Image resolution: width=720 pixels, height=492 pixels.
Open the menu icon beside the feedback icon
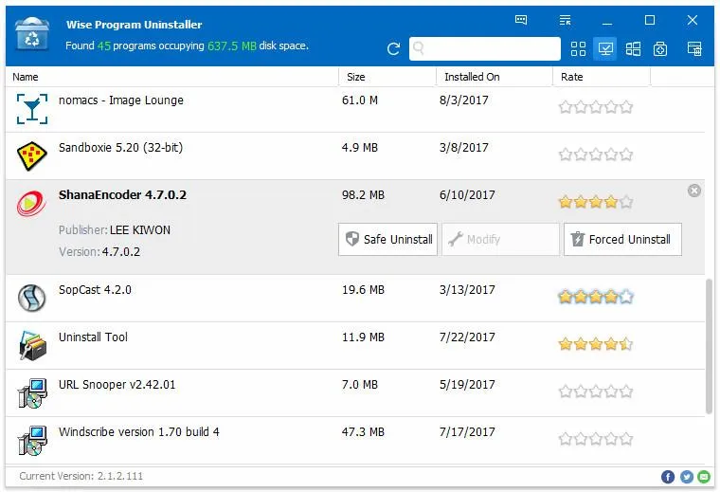pos(566,20)
